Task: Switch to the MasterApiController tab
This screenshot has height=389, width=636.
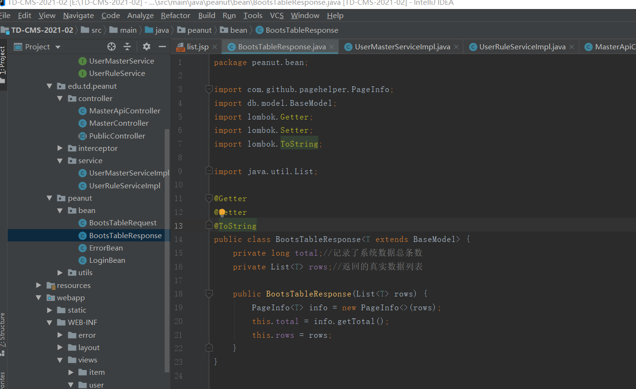Action: [x=610, y=46]
